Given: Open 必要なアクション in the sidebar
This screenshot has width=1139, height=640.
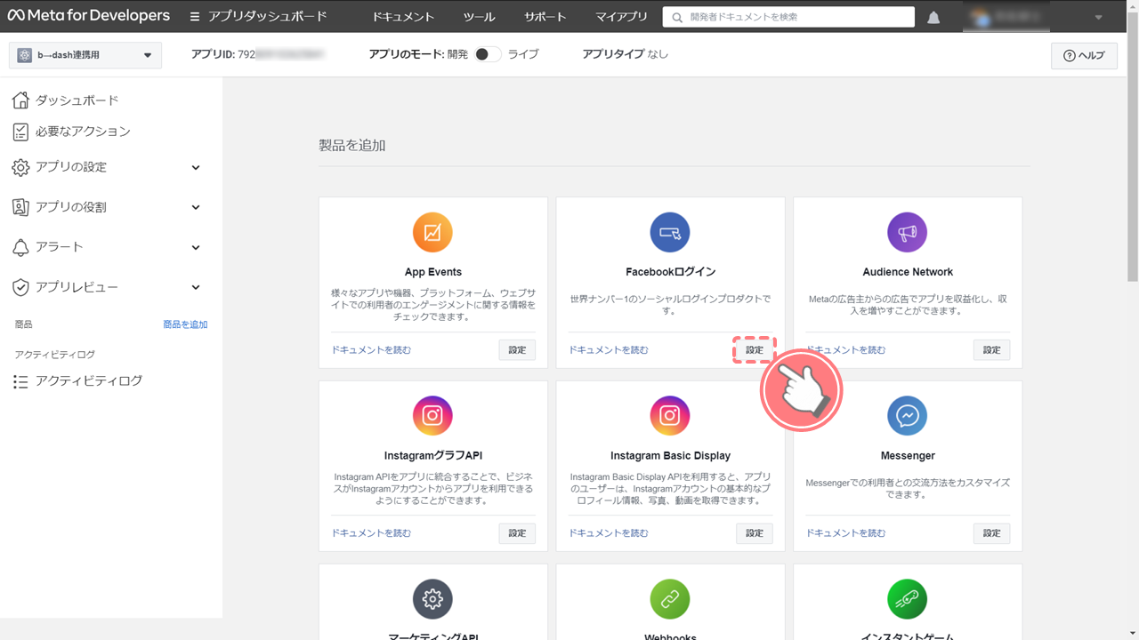Looking at the screenshot, I should [83, 132].
